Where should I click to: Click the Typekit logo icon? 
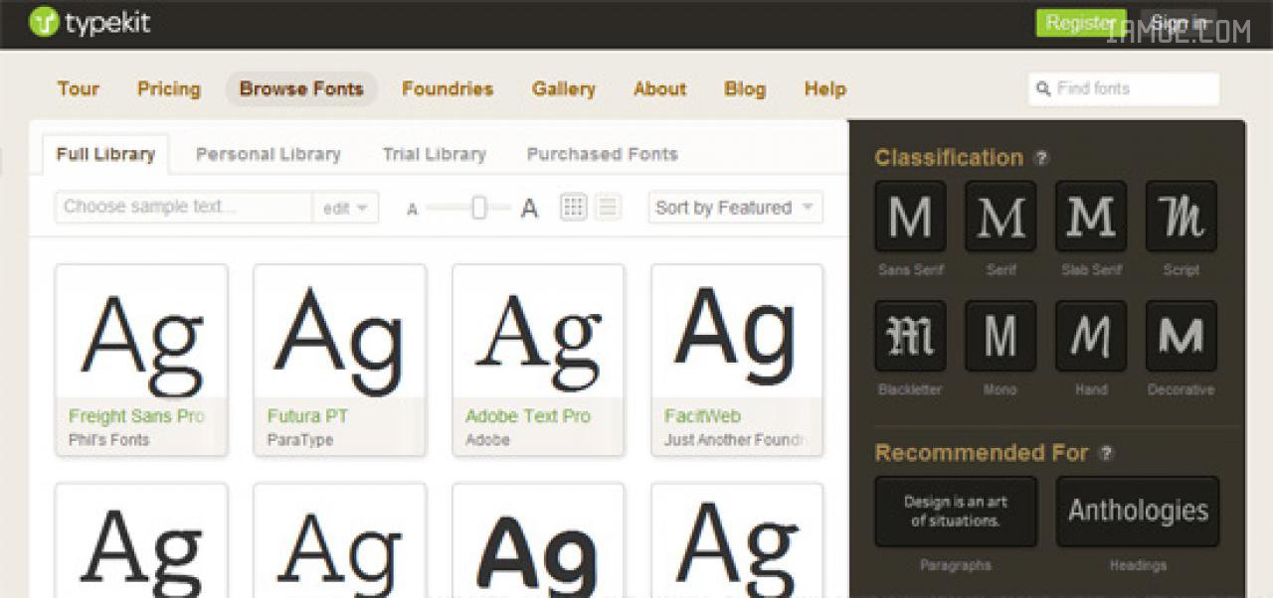44,22
